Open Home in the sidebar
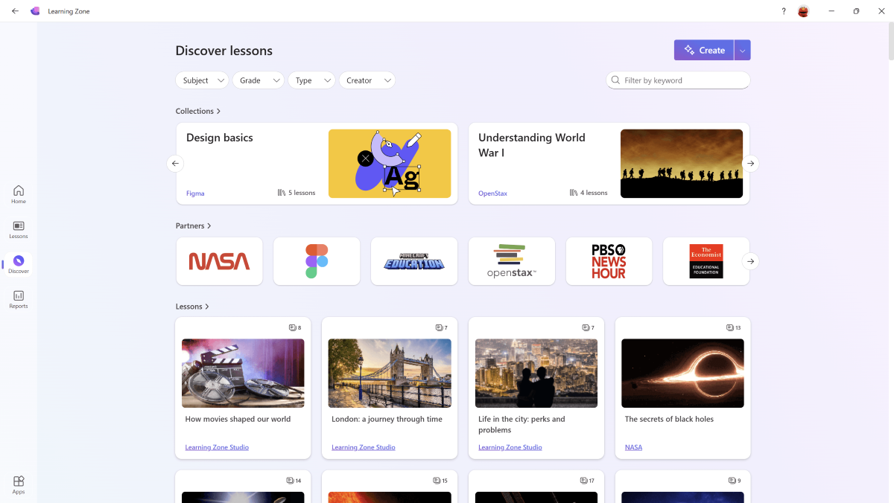The image size is (894, 503). [19, 194]
